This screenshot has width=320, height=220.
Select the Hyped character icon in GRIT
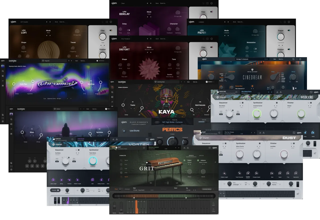click(x=121, y=177)
